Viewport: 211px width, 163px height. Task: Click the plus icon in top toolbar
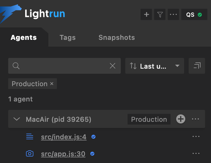pos(147,14)
